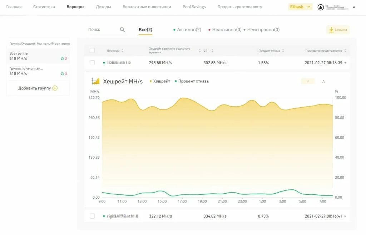Click the 0.73% rejection rate value

click(263, 216)
